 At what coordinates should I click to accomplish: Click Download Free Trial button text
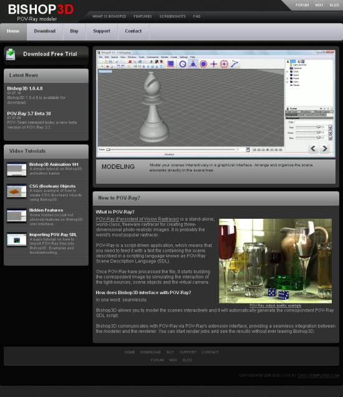[x=50, y=54]
